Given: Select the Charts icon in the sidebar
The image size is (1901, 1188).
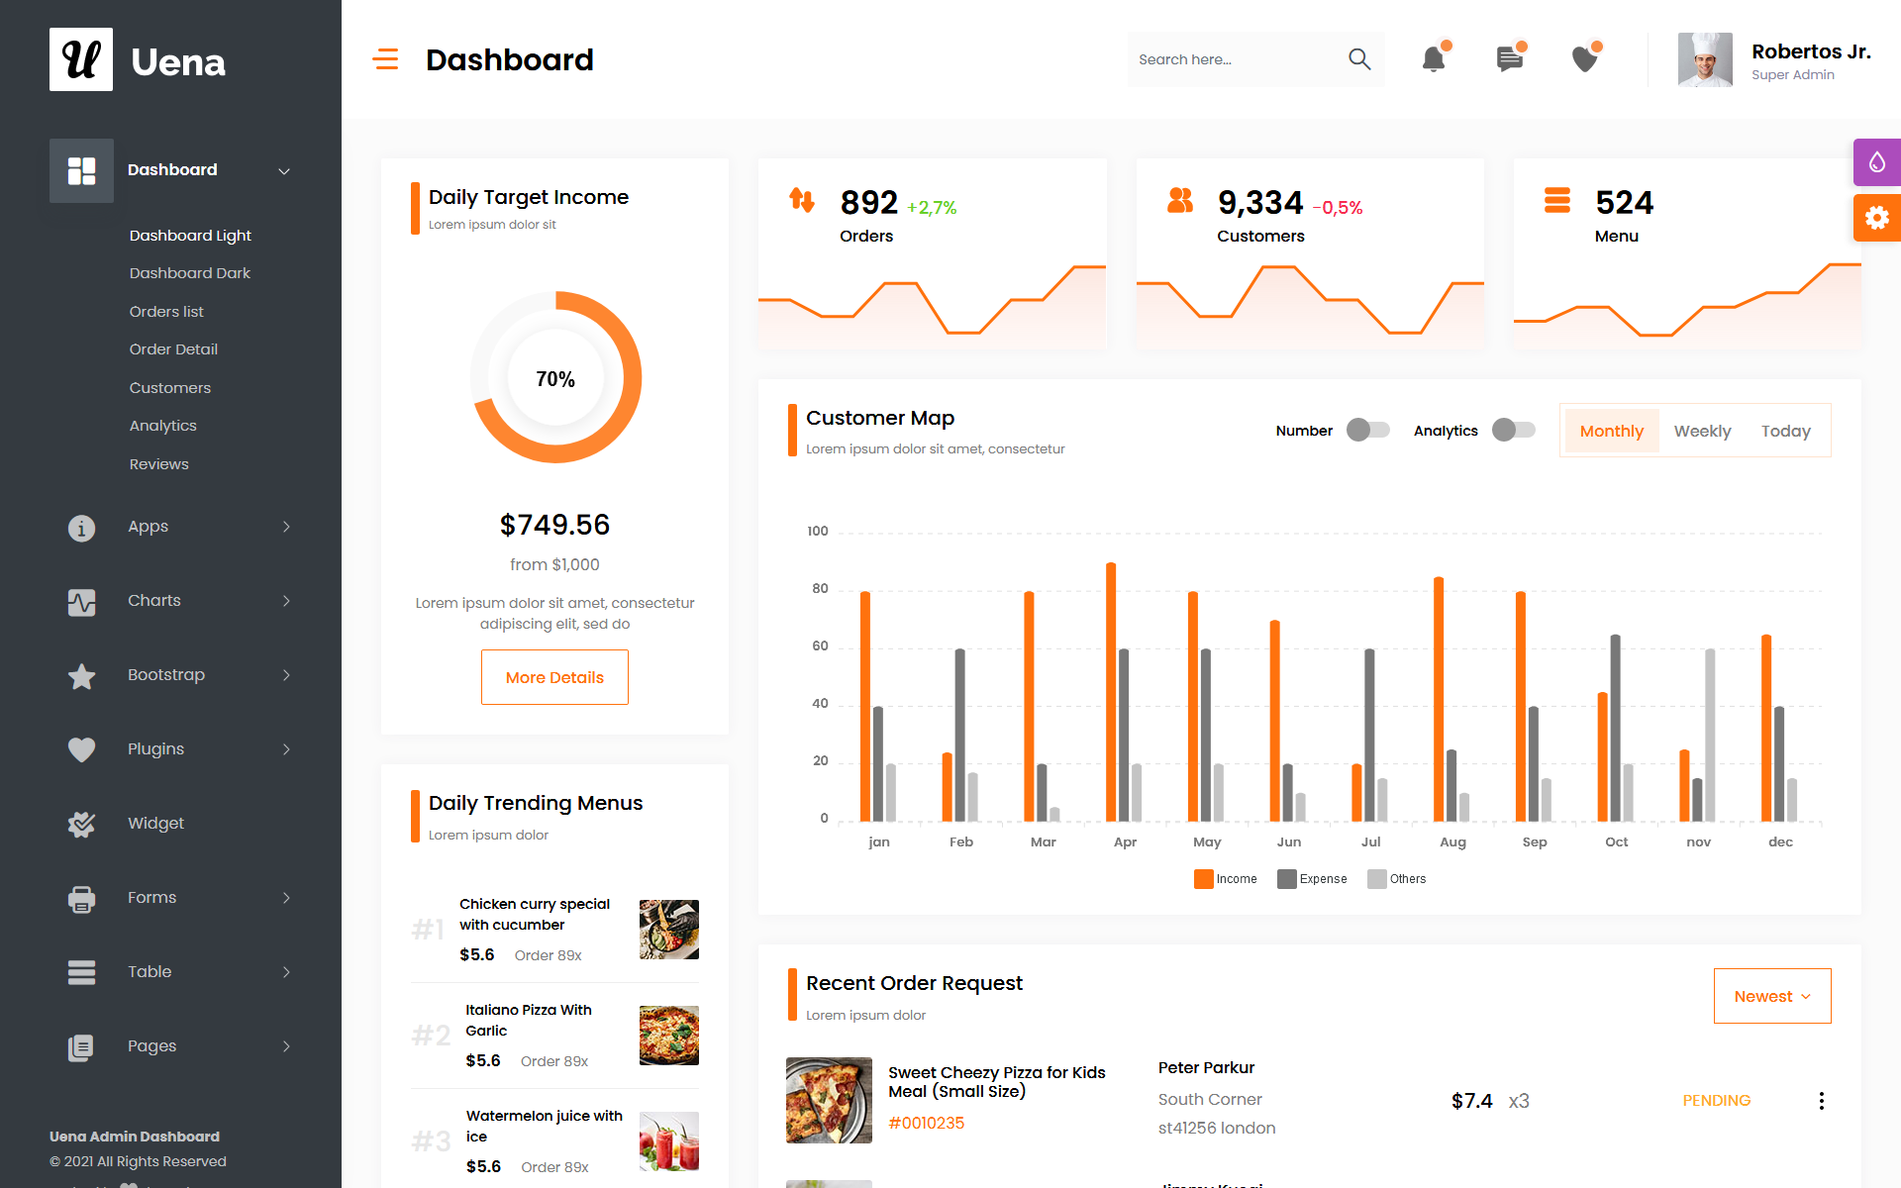Looking at the screenshot, I should [x=80, y=601].
